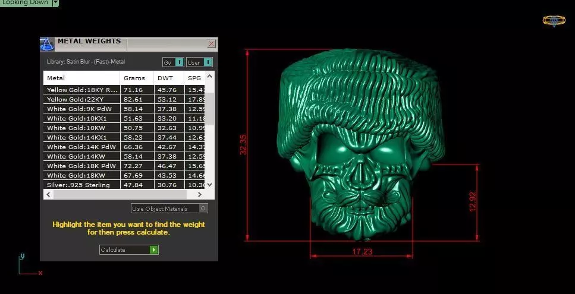The image size is (575, 294).
Task: Click the gem logo icon at top right
Action: (554, 21)
